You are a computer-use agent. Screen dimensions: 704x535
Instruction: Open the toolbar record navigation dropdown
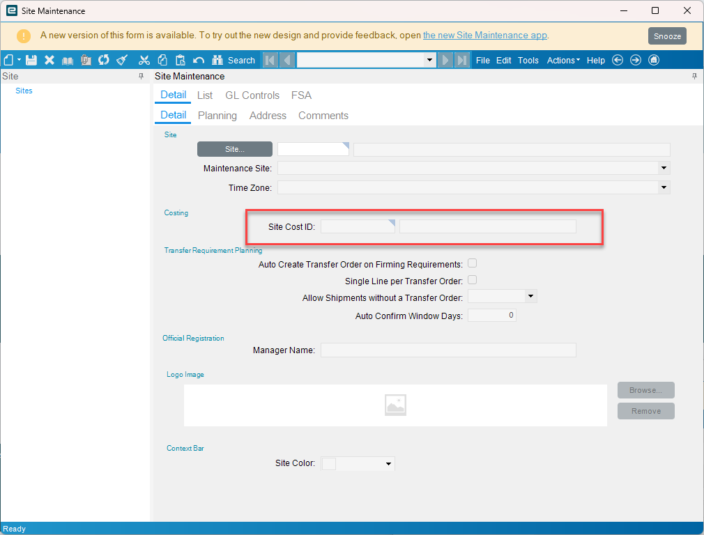point(429,60)
